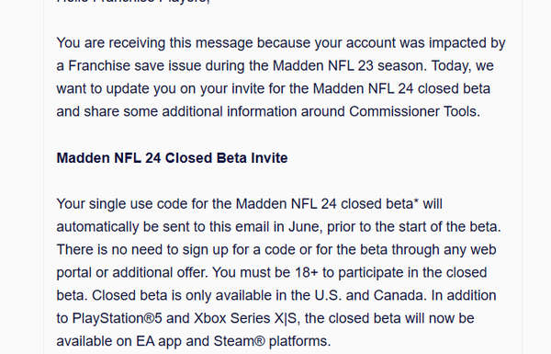Click the 'Madden NFL 24 Closed Beta Invite' heading
This screenshot has width=551, height=354.
point(172,158)
